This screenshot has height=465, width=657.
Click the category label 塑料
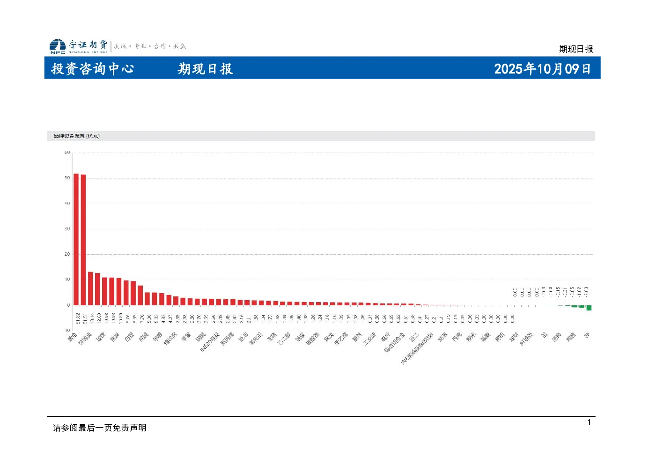click(358, 337)
